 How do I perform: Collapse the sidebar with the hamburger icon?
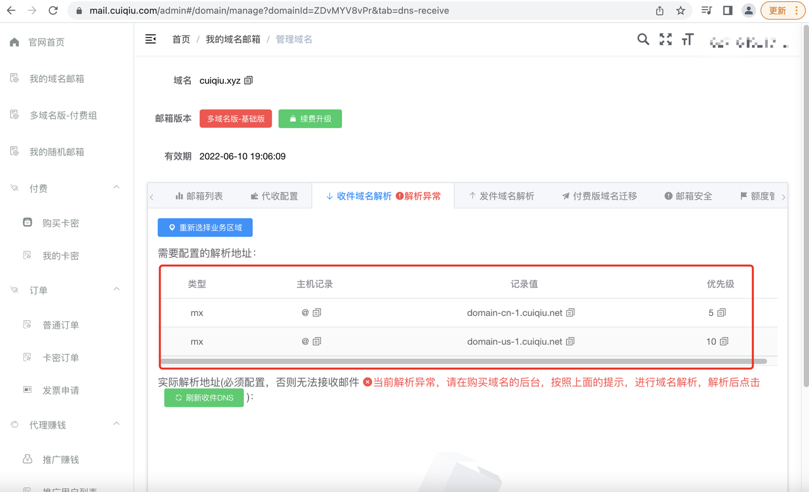150,39
